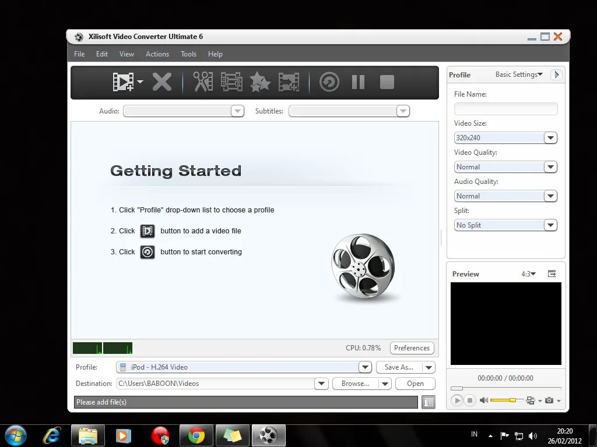The image size is (597, 447).
Task: Click the volume icon in system tray
Action: pos(533,435)
